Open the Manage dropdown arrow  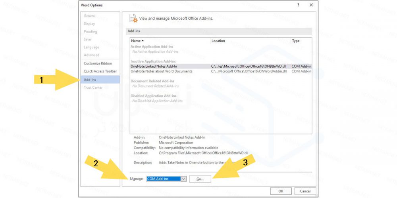(183, 179)
